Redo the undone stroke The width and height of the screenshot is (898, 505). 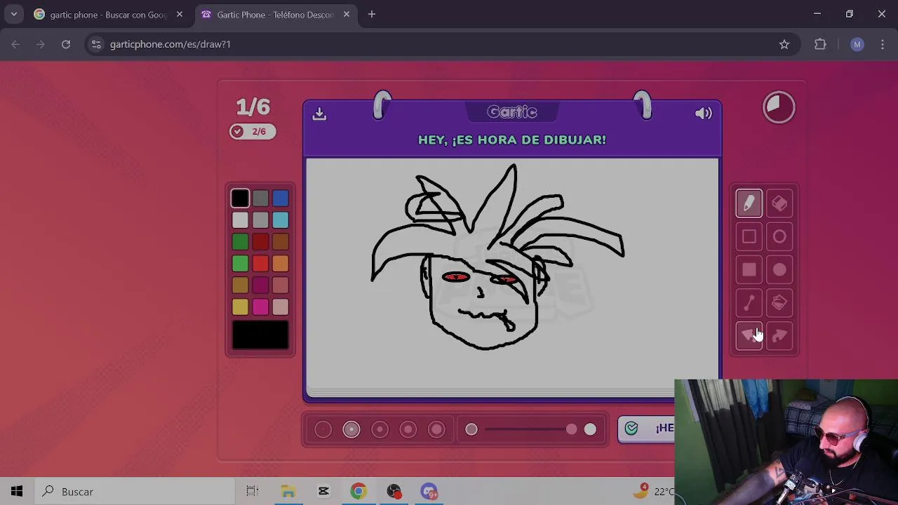(x=779, y=336)
